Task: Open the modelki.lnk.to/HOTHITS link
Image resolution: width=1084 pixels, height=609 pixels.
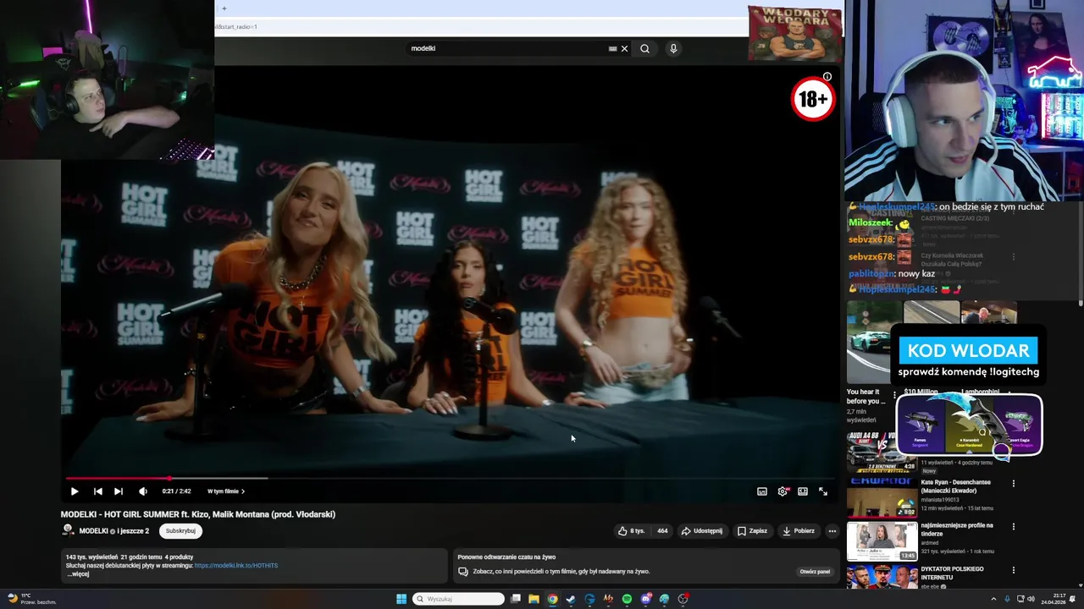Action: pyautogui.click(x=236, y=565)
